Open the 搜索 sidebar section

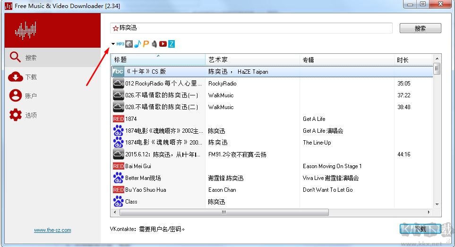click(x=52, y=58)
